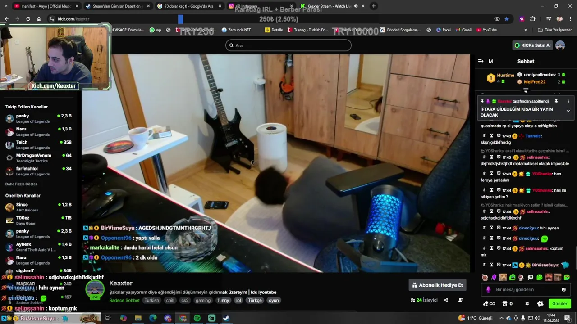Open the farfetchlol channel
This screenshot has height=324, width=577.
click(38, 171)
